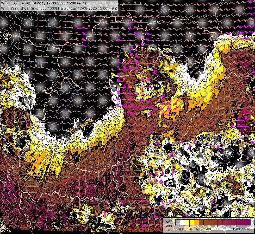Click the WRF Wind shear title line
The width and height of the screenshot is (255, 234).
[x=59, y=8]
